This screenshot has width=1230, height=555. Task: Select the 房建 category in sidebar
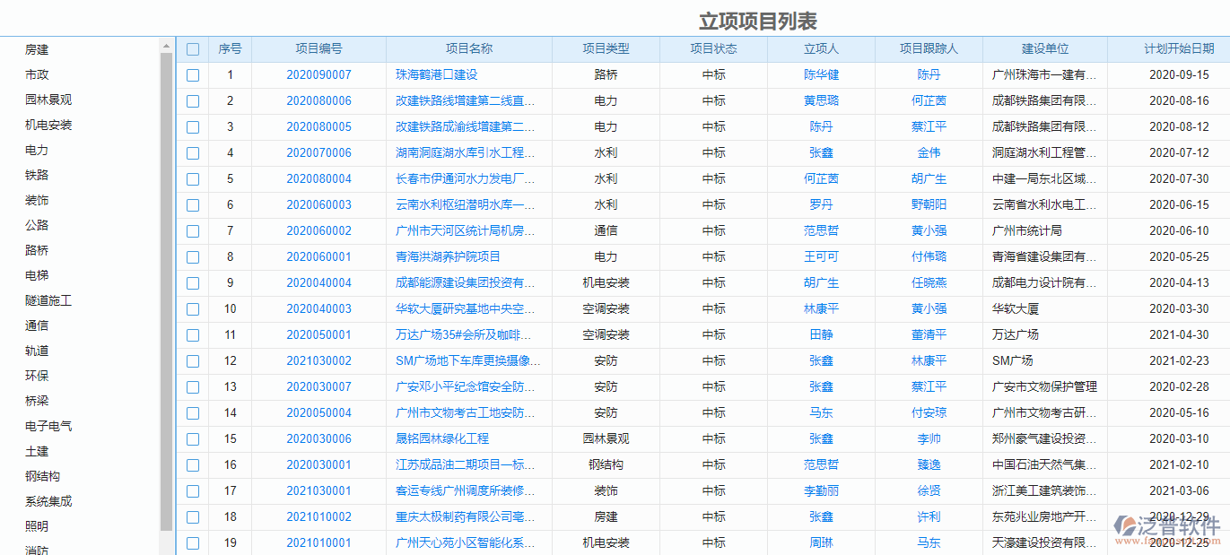click(x=38, y=49)
